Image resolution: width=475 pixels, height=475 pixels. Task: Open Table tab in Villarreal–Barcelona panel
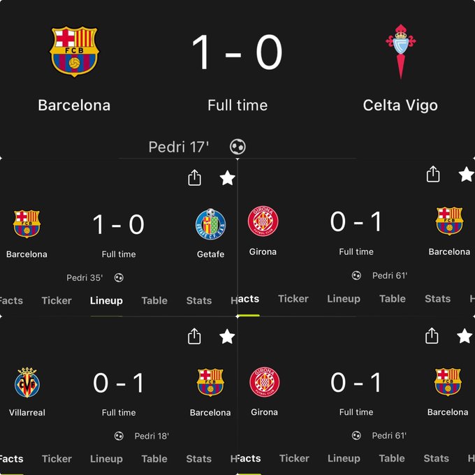tap(154, 459)
